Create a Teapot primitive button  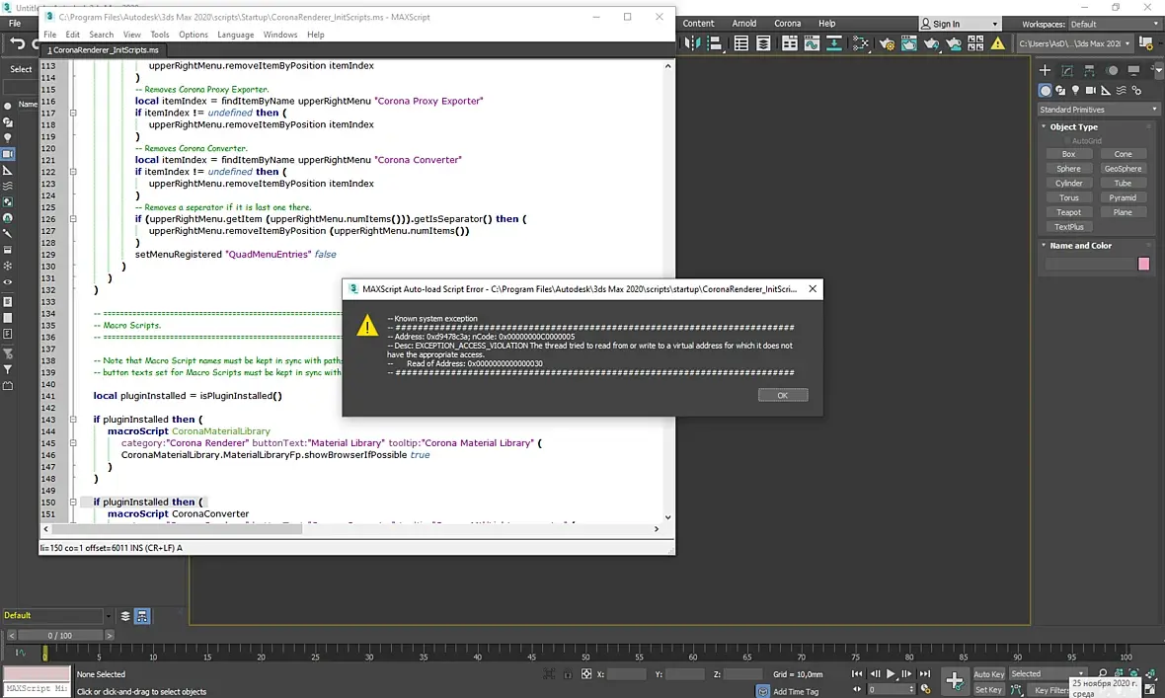[x=1068, y=212]
